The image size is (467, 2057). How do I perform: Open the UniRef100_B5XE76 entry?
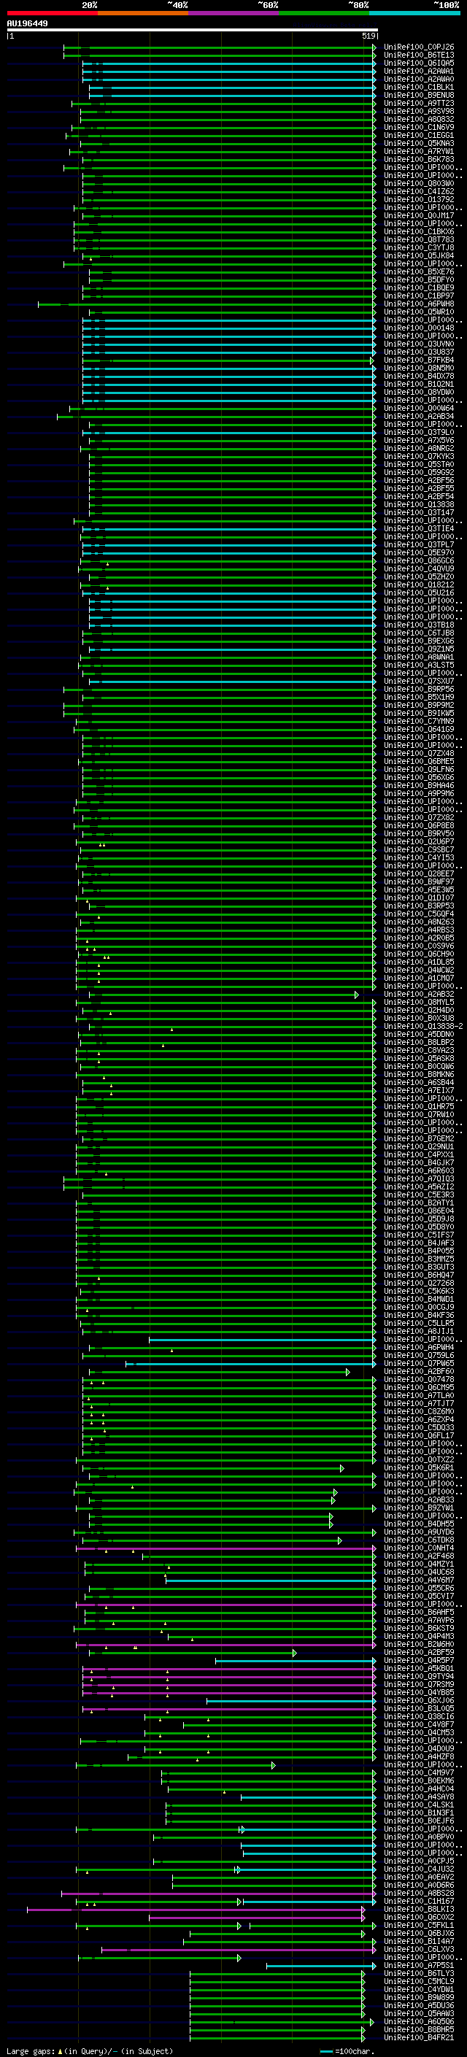point(418,271)
